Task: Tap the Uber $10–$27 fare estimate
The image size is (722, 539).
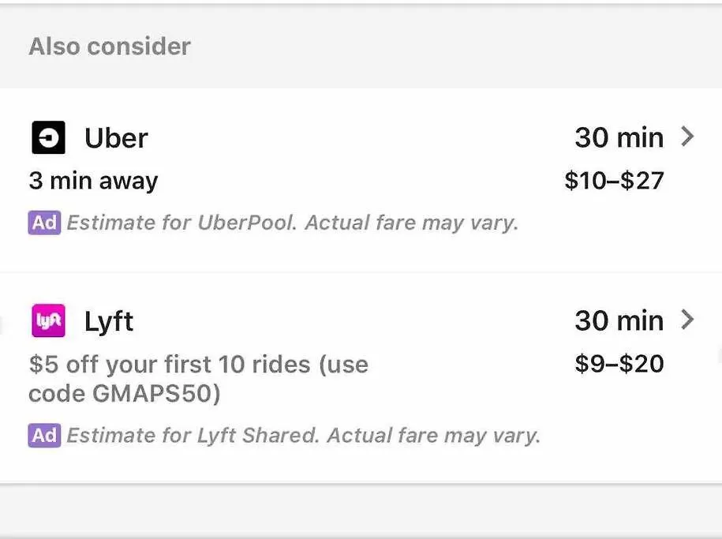Action: (x=614, y=180)
